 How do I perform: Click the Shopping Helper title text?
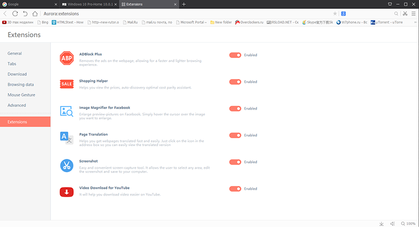[x=94, y=81]
